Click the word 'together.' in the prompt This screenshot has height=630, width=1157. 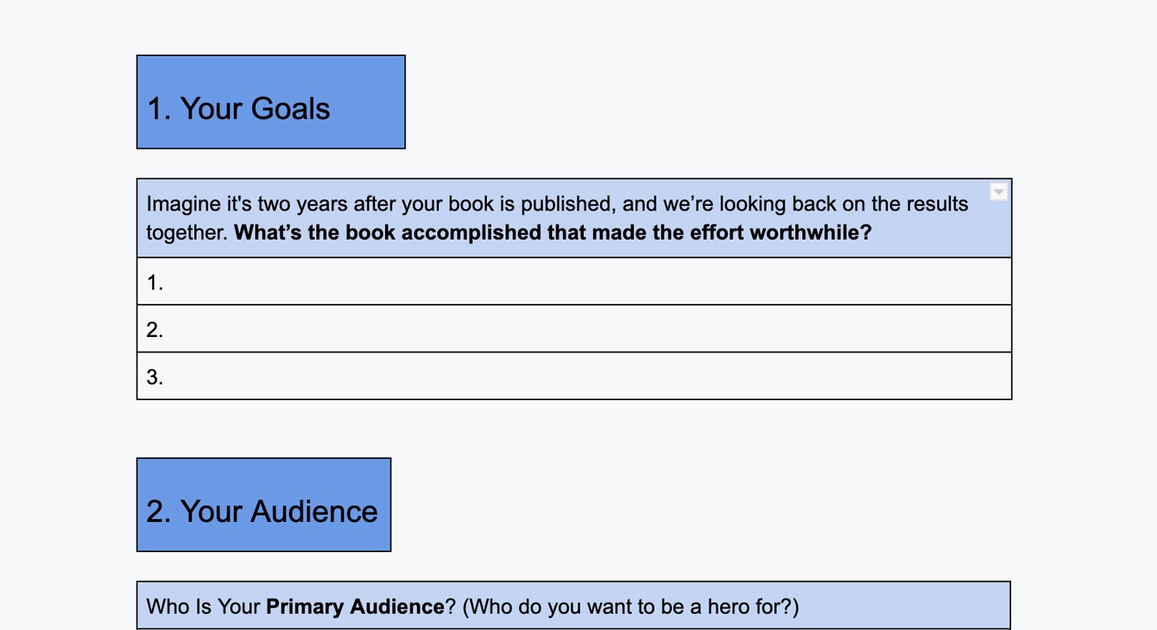[x=187, y=233]
